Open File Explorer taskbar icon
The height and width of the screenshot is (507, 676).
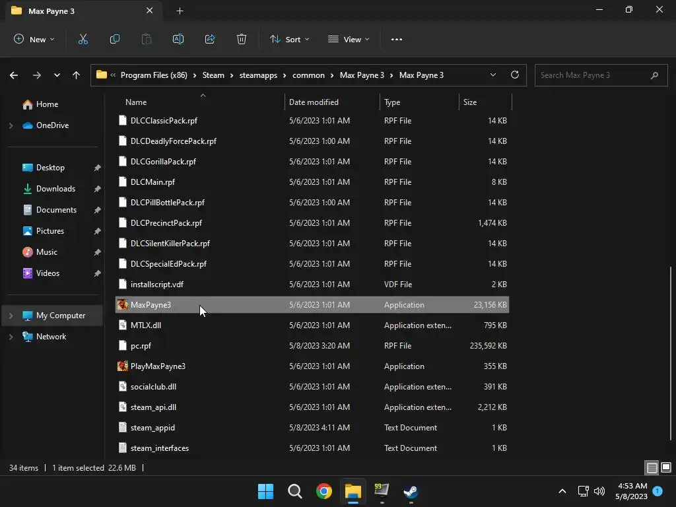click(x=353, y=491)
